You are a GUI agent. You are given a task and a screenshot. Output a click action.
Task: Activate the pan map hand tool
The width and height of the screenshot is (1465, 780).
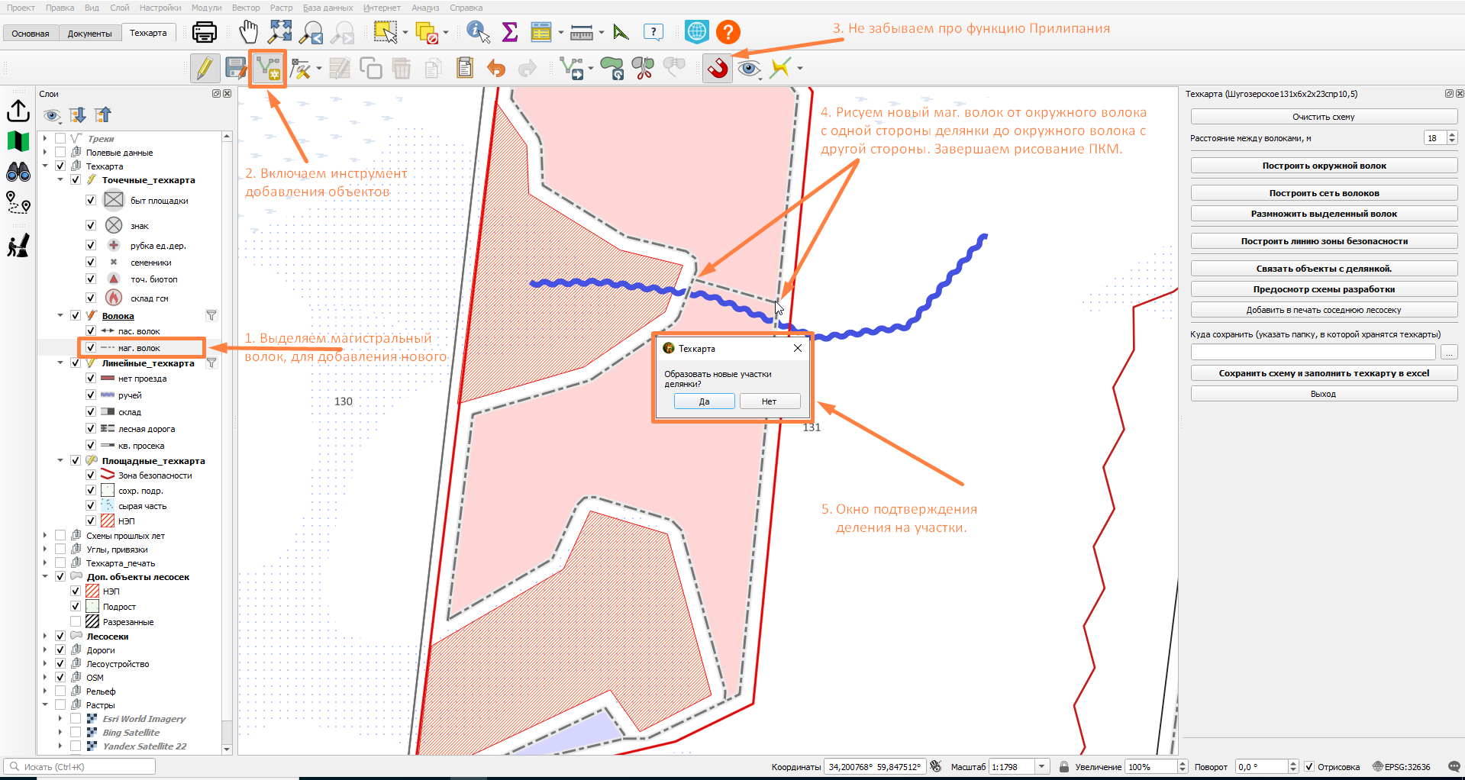(248, 32)
